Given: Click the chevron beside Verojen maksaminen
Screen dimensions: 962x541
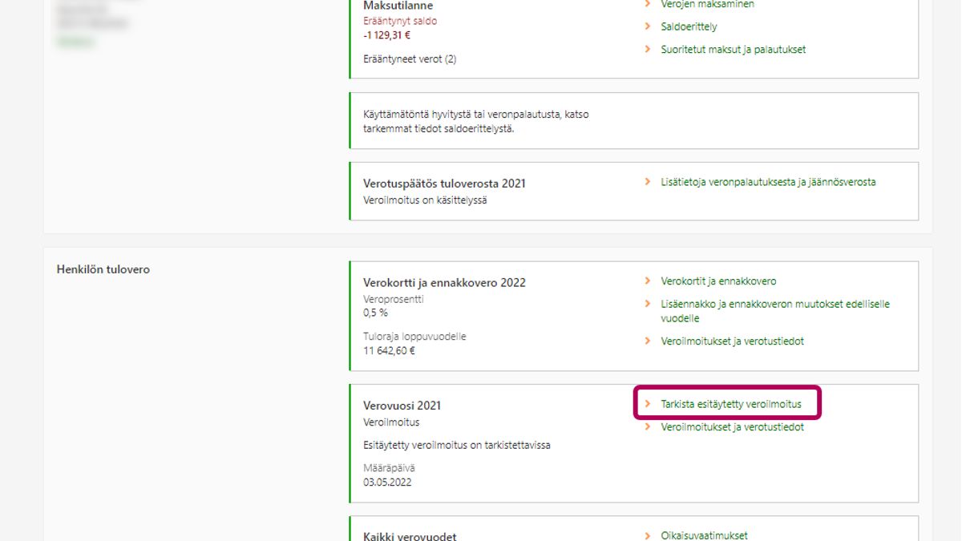Looking at the screenshot, I should click(x=648, y=5).
